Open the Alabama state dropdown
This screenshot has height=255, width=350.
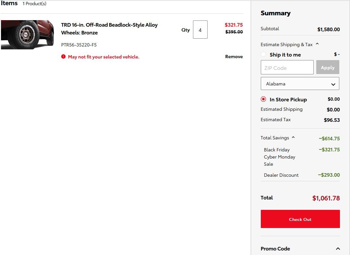click(300, 83)
